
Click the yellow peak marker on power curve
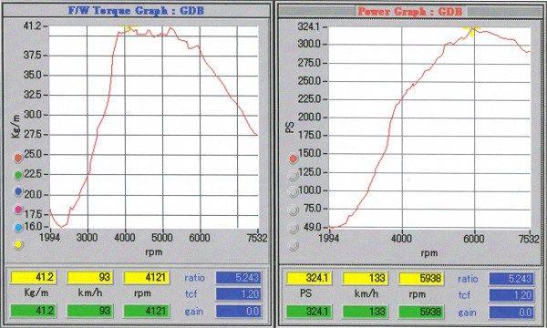click(x=472, y=30)
